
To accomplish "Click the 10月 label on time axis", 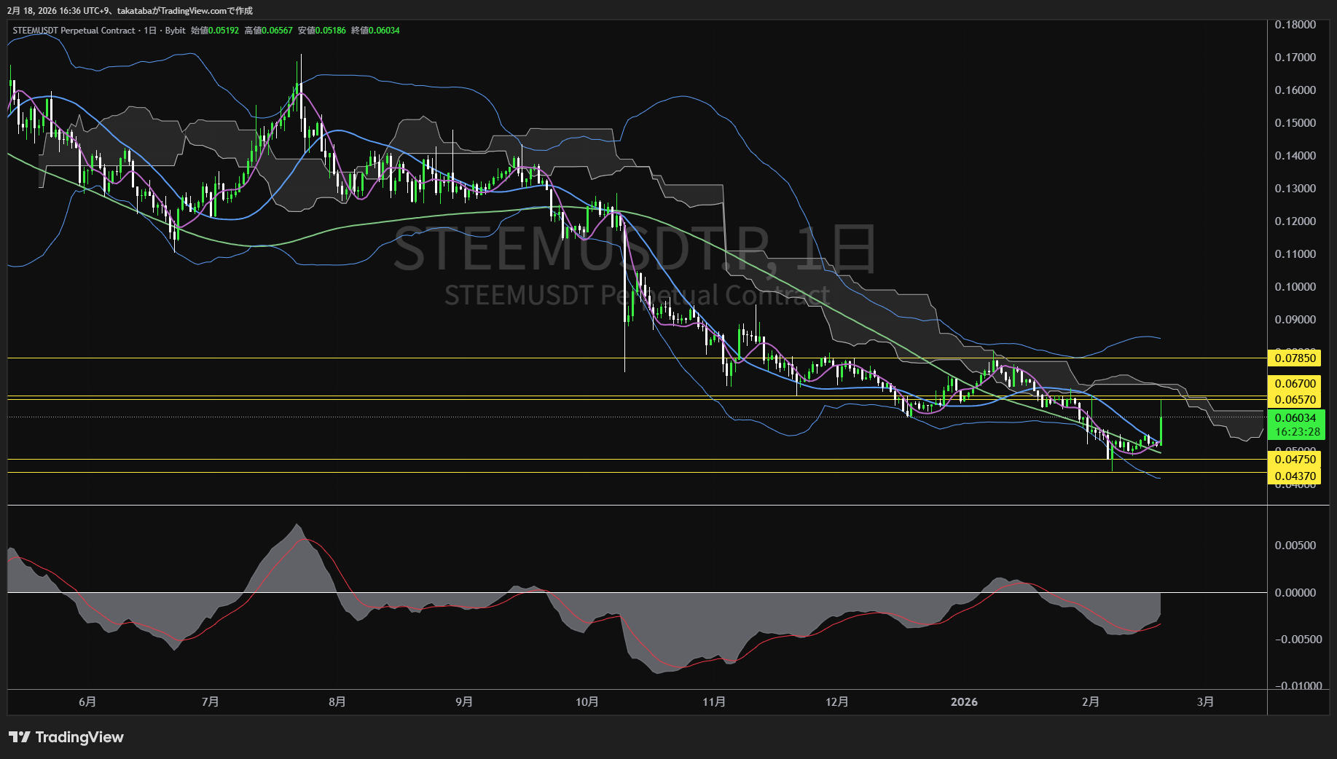I will [587, 701].
